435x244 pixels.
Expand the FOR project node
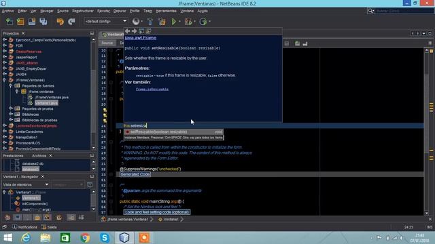click(x=5, y=45)
